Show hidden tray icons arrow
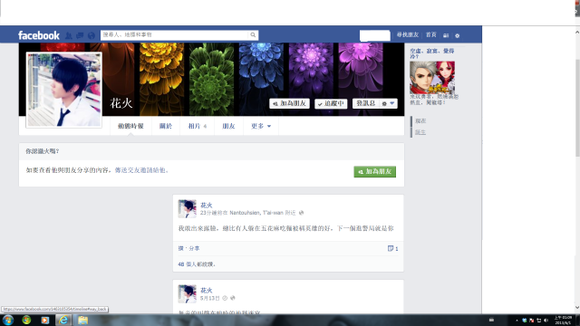Viewport: 580px width, 326px height. (x=517, y=321)
